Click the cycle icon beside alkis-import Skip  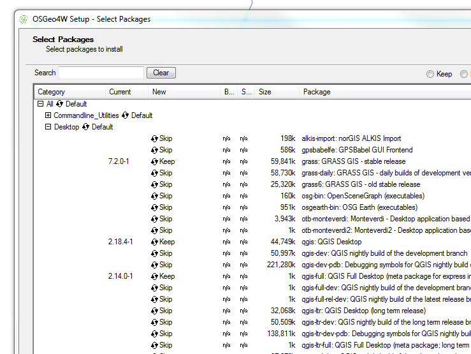coord(154,138)
